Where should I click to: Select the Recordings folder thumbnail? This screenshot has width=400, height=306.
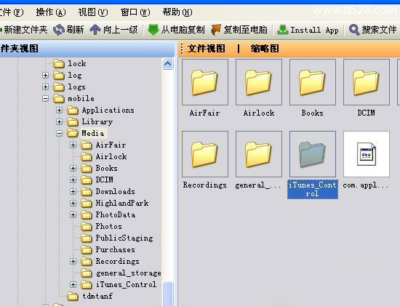(x=205, y=154)
